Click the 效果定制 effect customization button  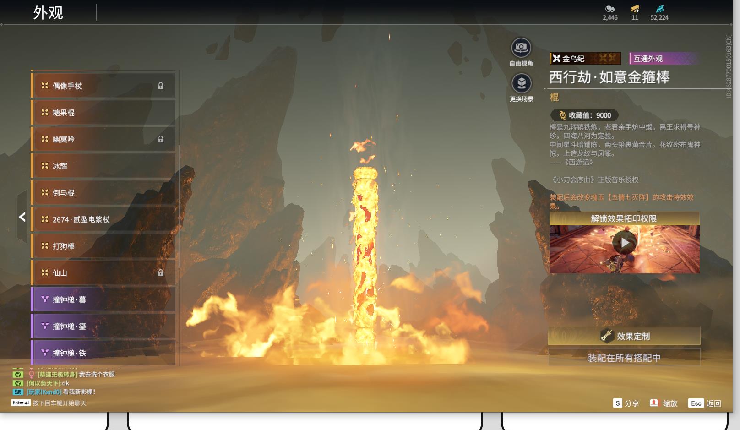pos(624,336)
